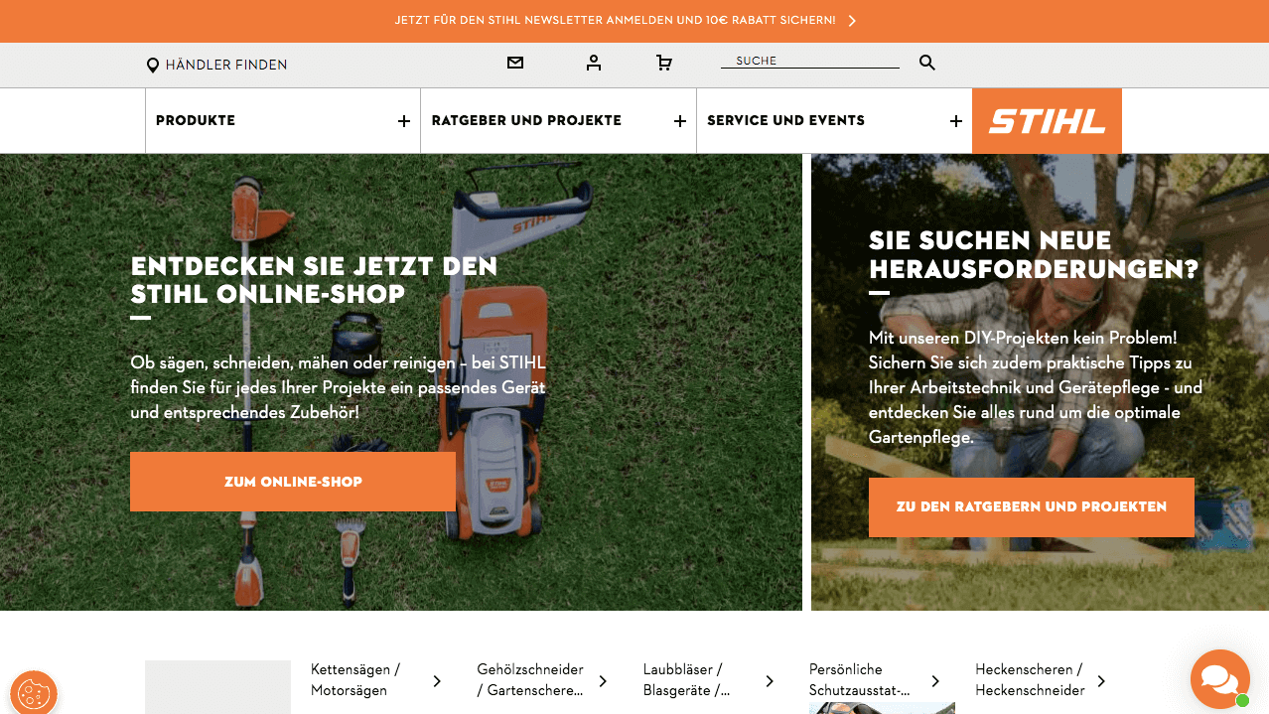
Task: Click the ENTDECKEN SIE JETZT DEN STIHL ONLINE-SHOP heading
Action: (x=314, y=280)
